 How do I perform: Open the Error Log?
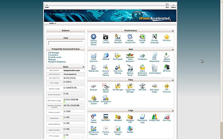point(167,117)
